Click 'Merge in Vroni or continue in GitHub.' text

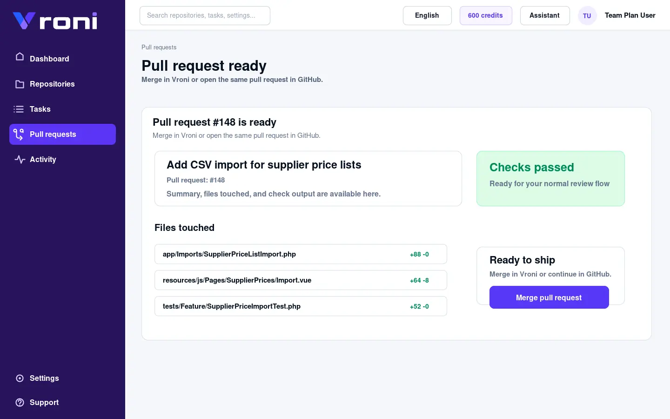[x=550, y=274]
